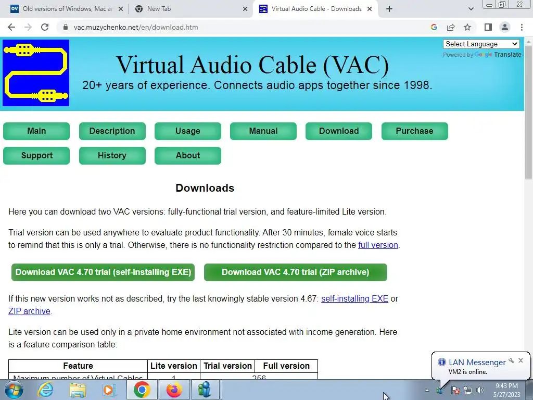This screenshot has height=400, width=533.
Task: Open LAN Messenger balloon wrench options
Action: point(511,360)
